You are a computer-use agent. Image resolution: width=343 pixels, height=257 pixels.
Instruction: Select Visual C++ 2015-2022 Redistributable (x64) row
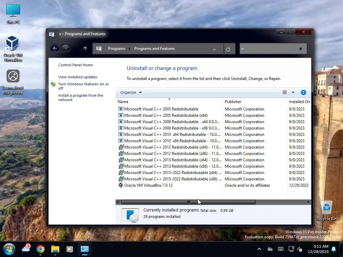(213, 172)
